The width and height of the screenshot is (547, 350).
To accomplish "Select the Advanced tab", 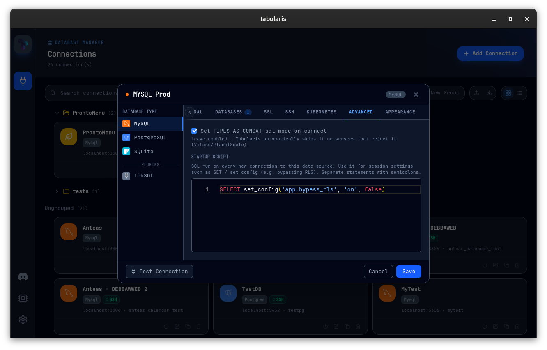I will pos(361,112).
